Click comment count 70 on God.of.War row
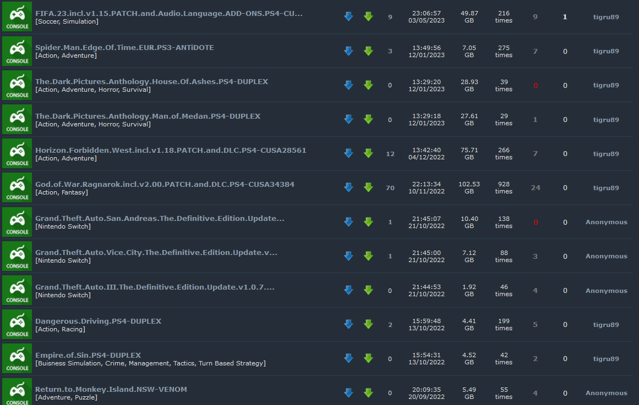Screen dimensions: 639x405 tap(390, 188)
